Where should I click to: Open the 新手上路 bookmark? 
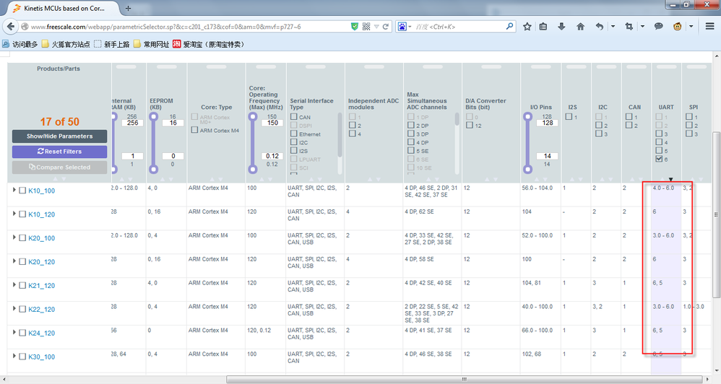[x=112, y=44]
